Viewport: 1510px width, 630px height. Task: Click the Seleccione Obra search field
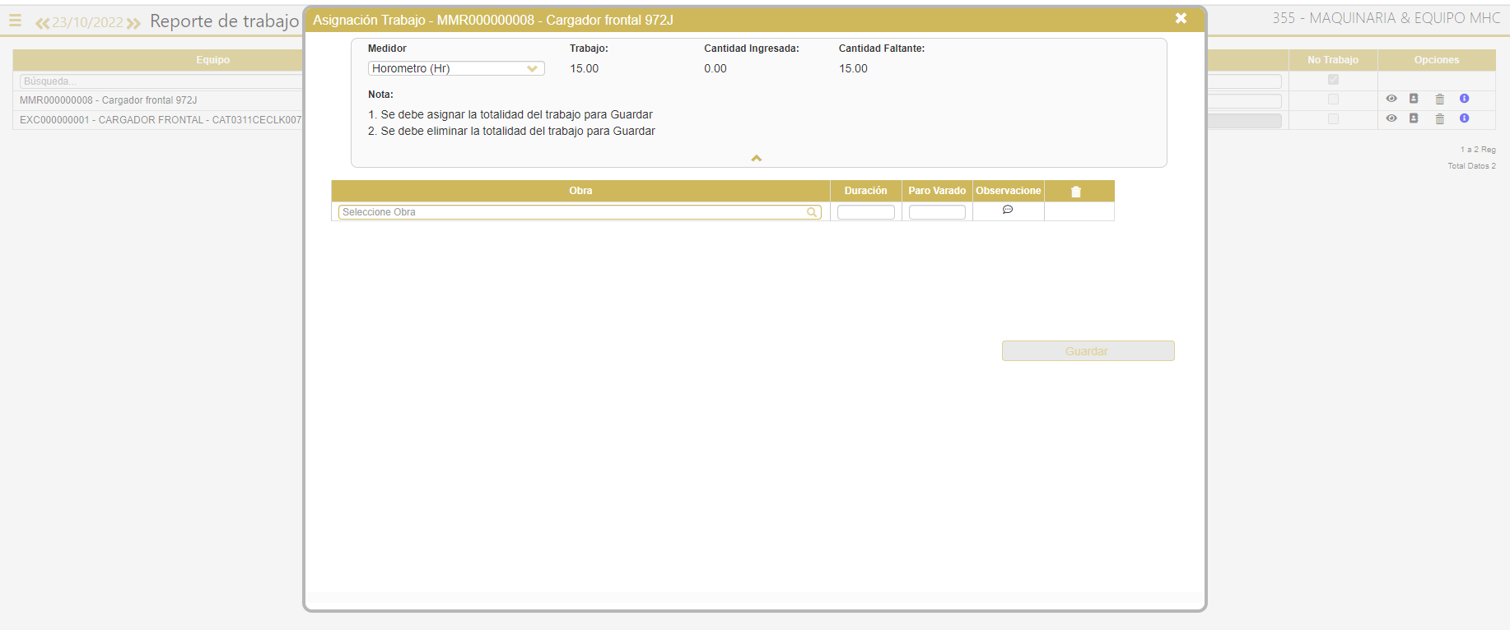point(580,212)
